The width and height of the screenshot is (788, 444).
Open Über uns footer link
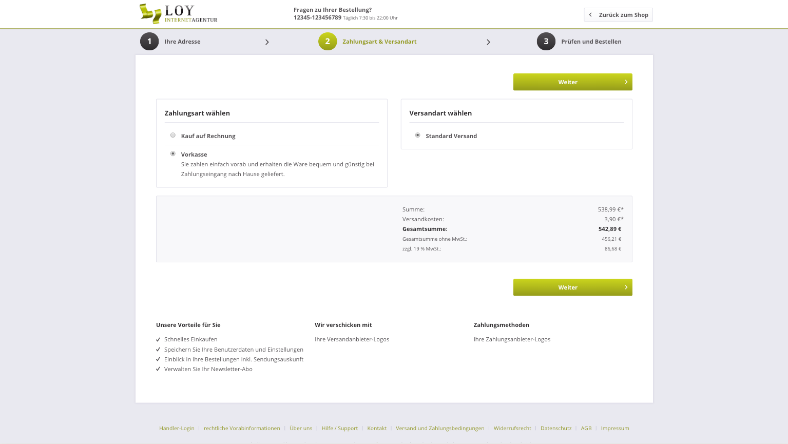pos(301,428)
